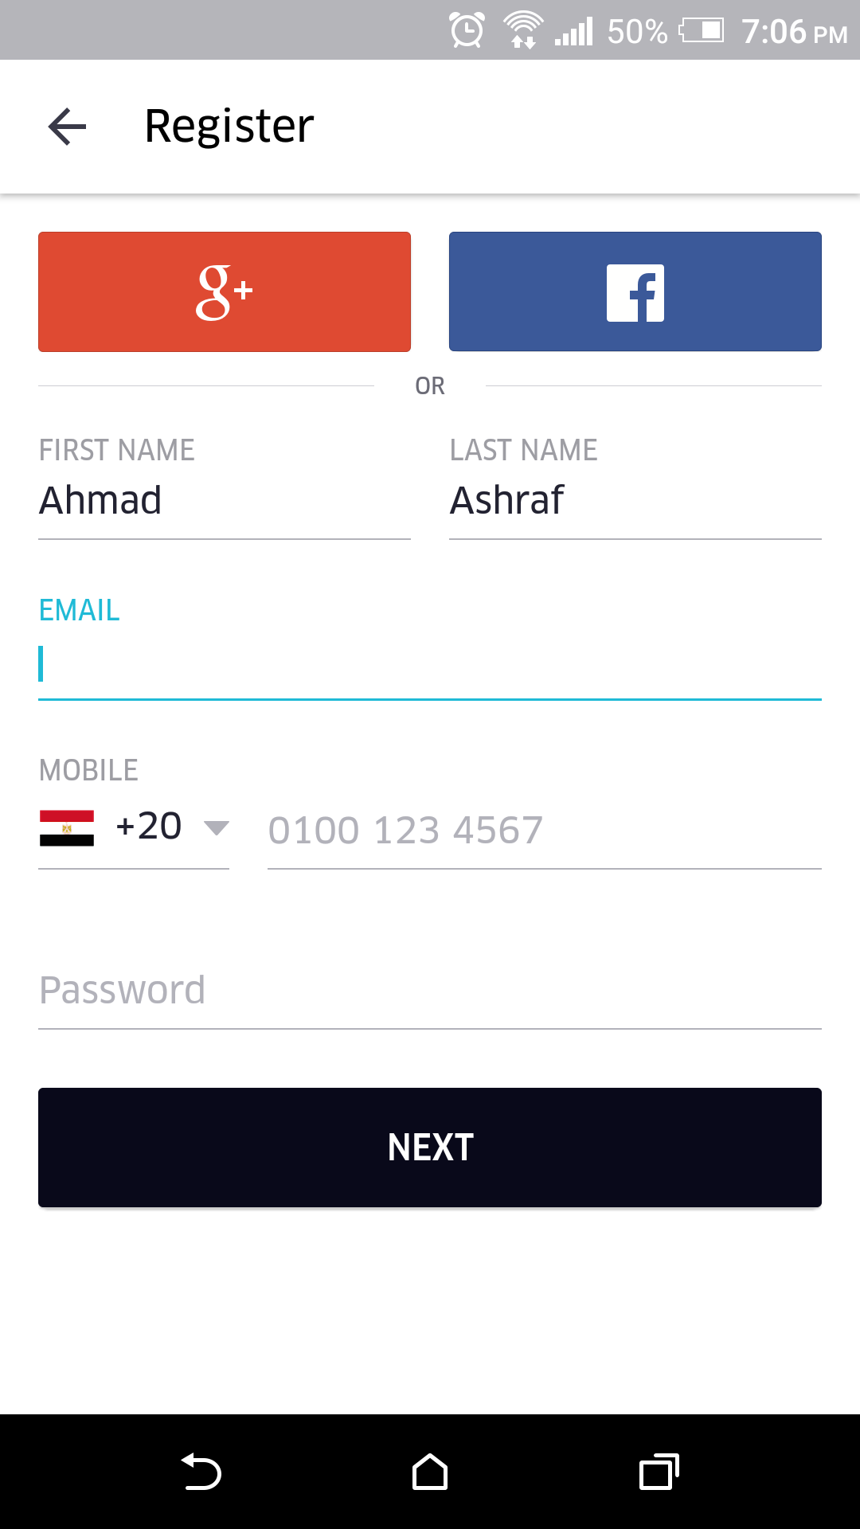Viewport: 860px width, 1529px height.
Task: Tap the signal strength indicator
Action: pos(574,32)
